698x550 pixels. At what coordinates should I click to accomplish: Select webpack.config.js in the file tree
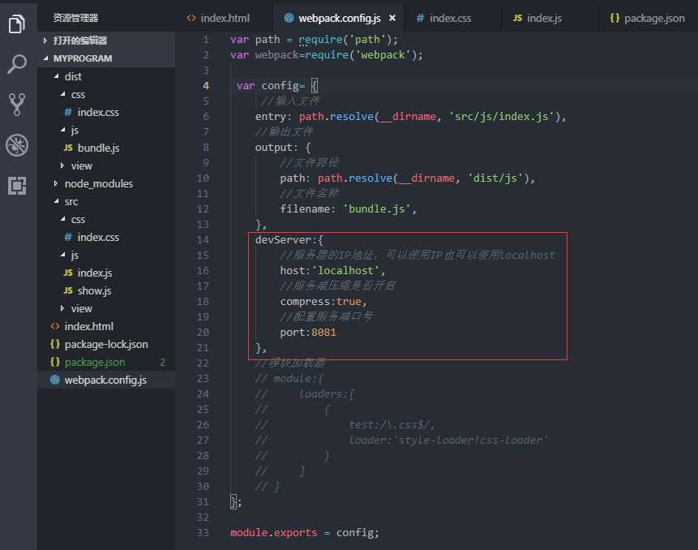pyautogui.click(x=105, y=380)
